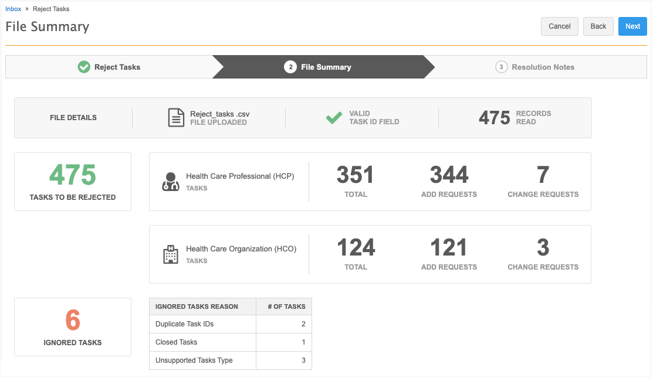
Task: Click the green valid task ID checkmark
Action: [x=334, y=118]
